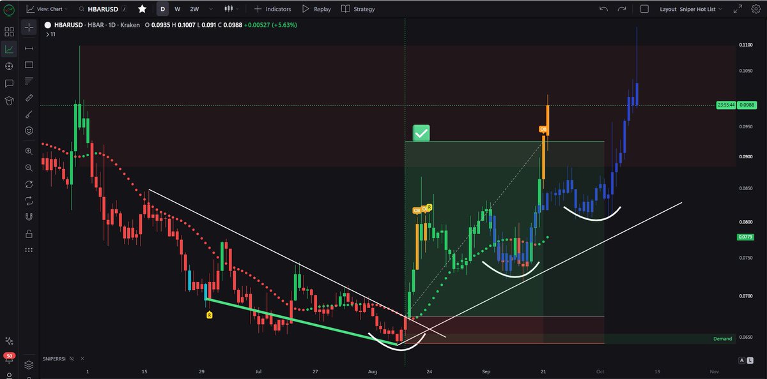Click the sparkle icon in bottom-left sidebar
Screen dimensions: 767x379
(x=9, y=341)
